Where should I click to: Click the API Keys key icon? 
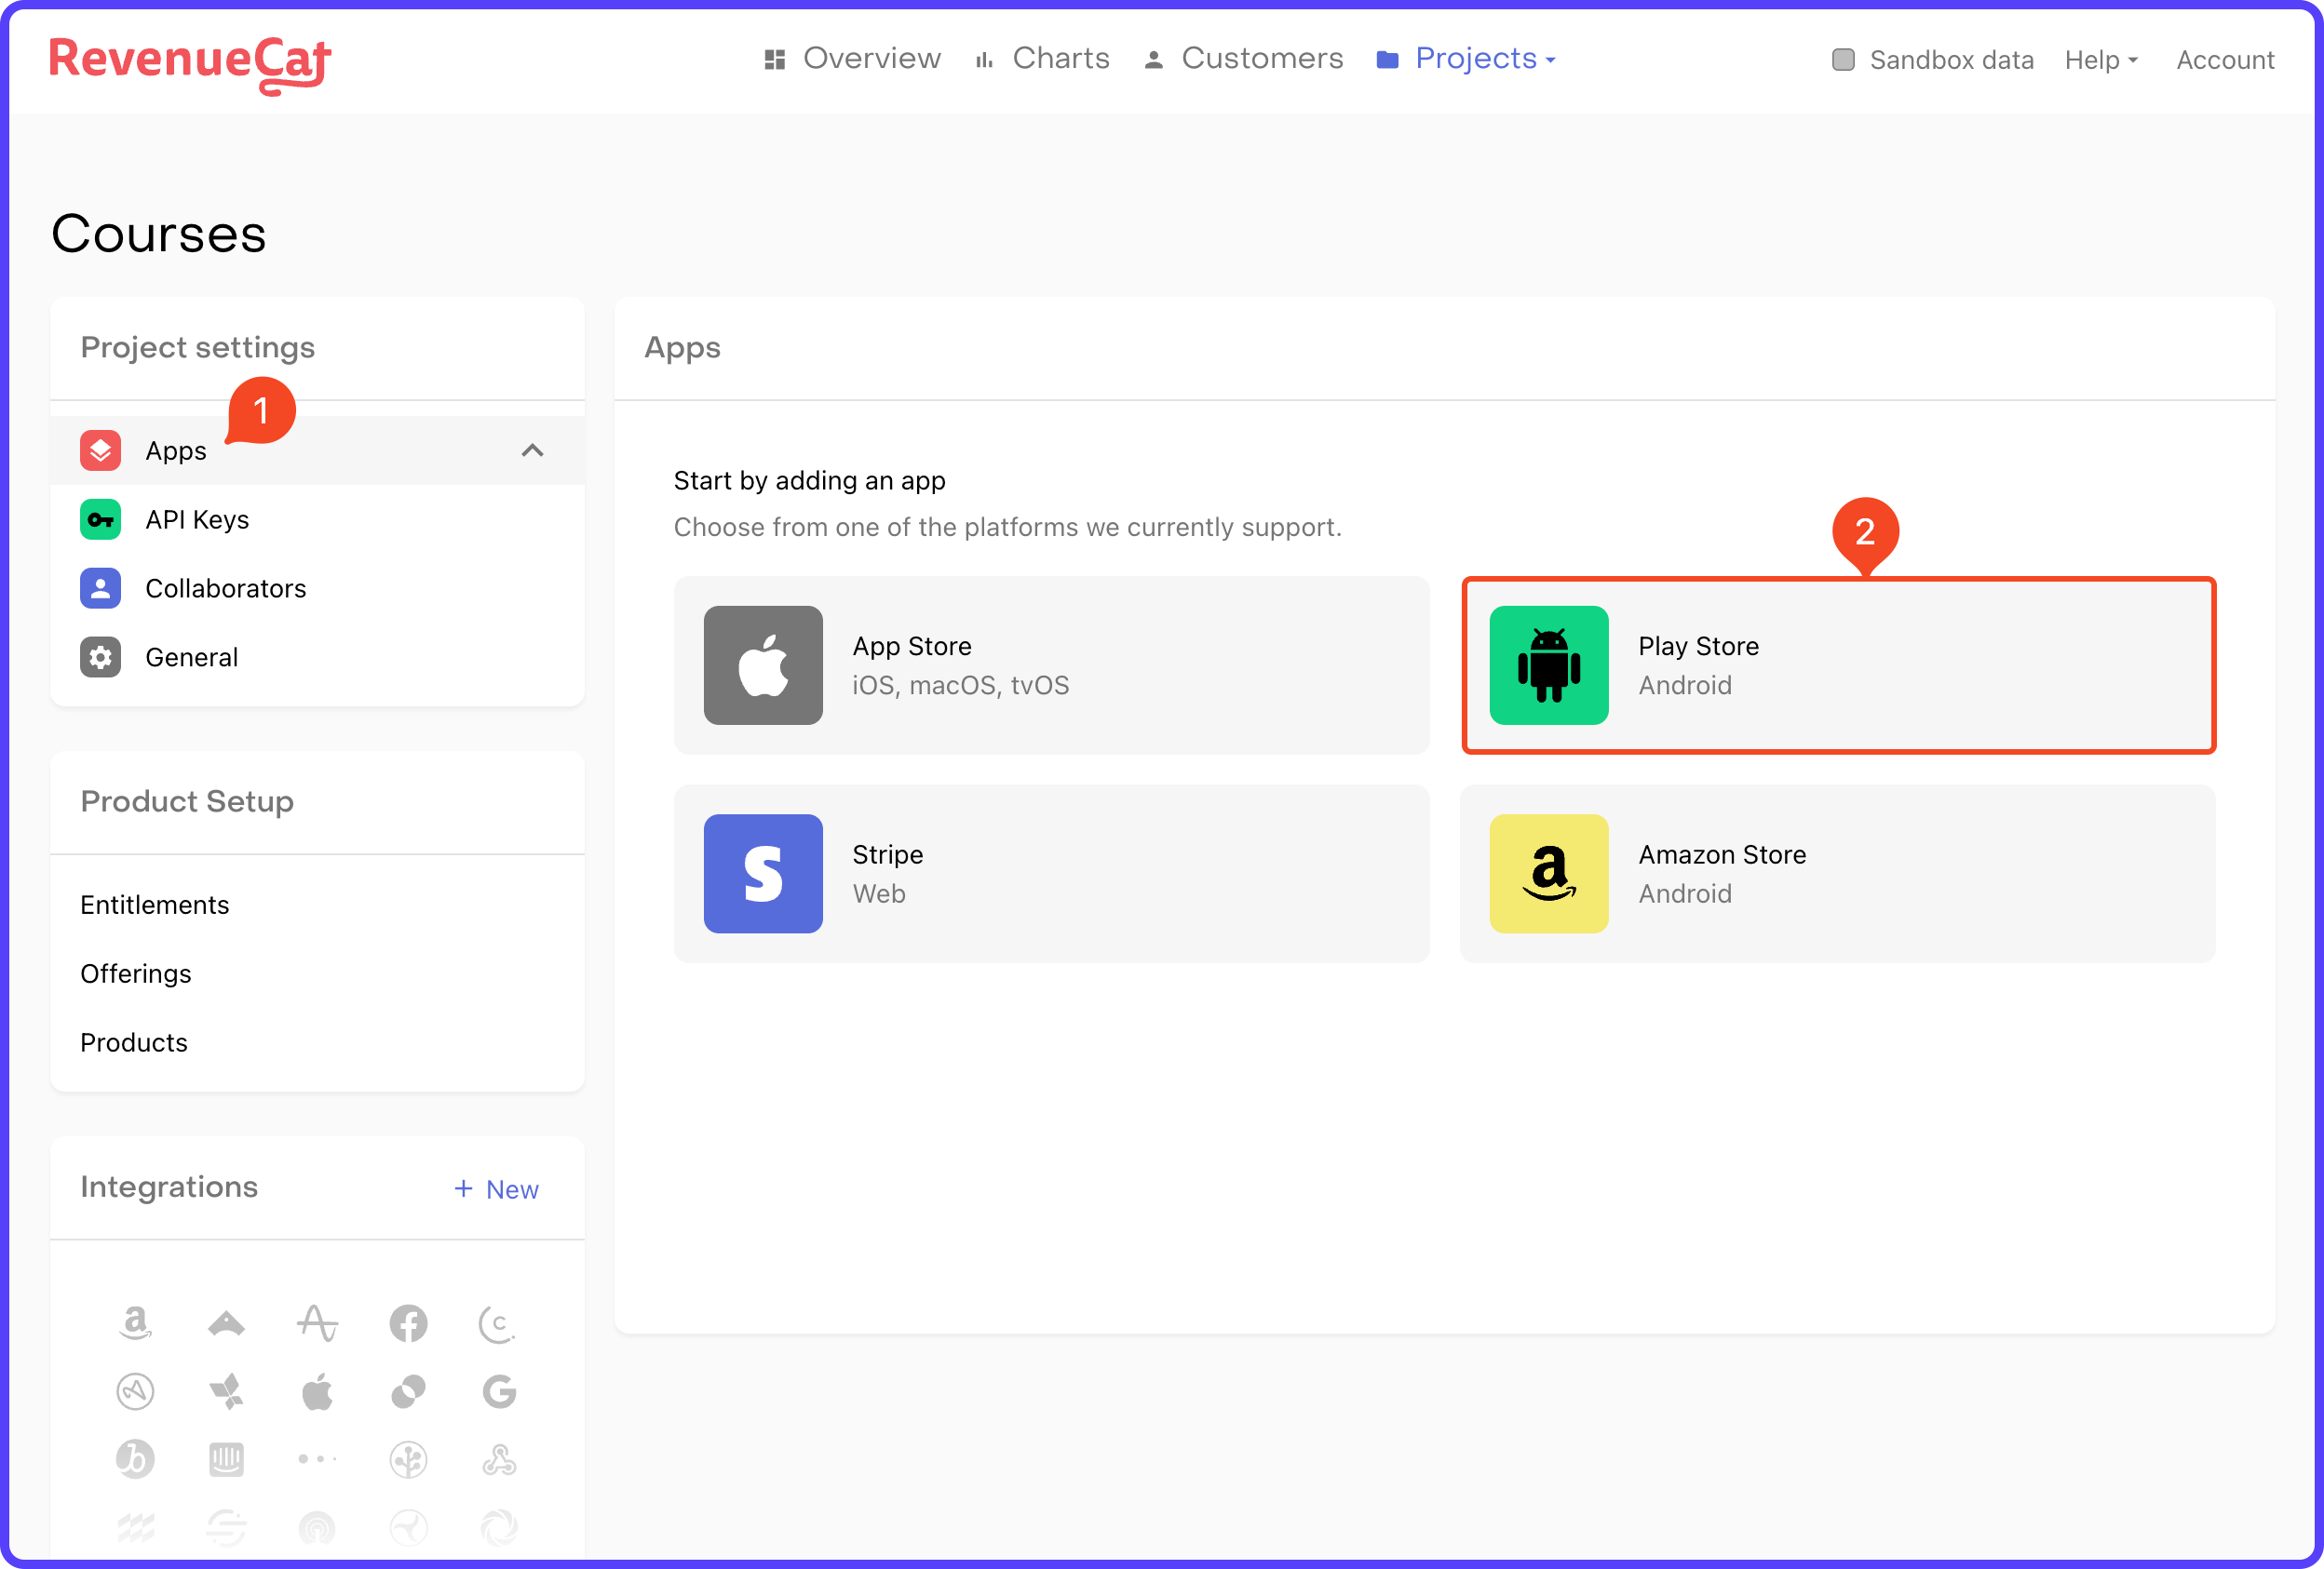point(100,518)
